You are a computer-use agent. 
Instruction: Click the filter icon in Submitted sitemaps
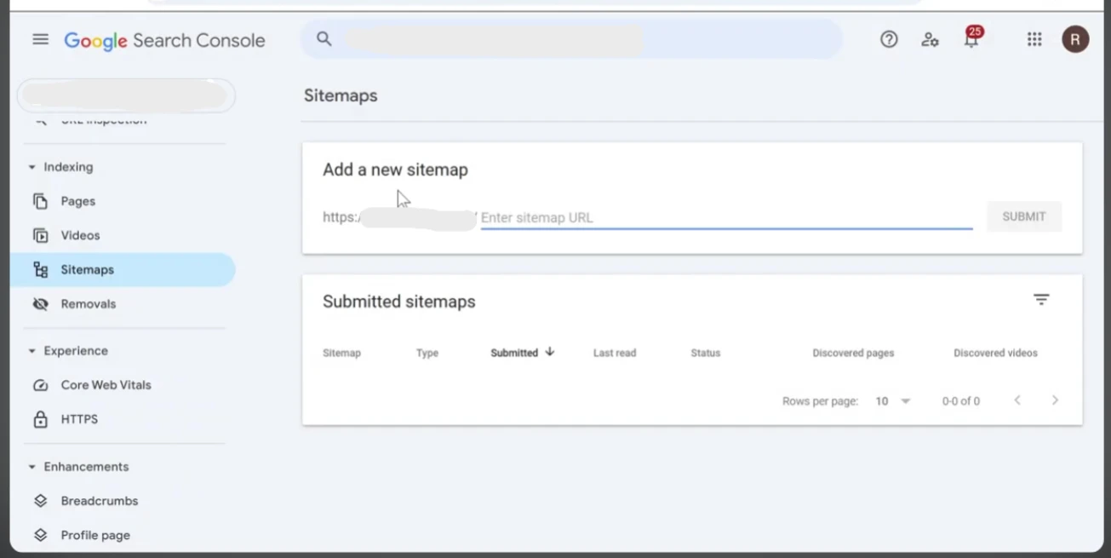1041,300
